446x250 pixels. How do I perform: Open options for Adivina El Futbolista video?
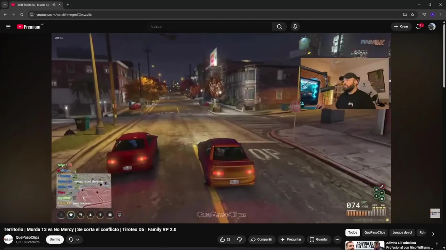click(x=437, y=244)
